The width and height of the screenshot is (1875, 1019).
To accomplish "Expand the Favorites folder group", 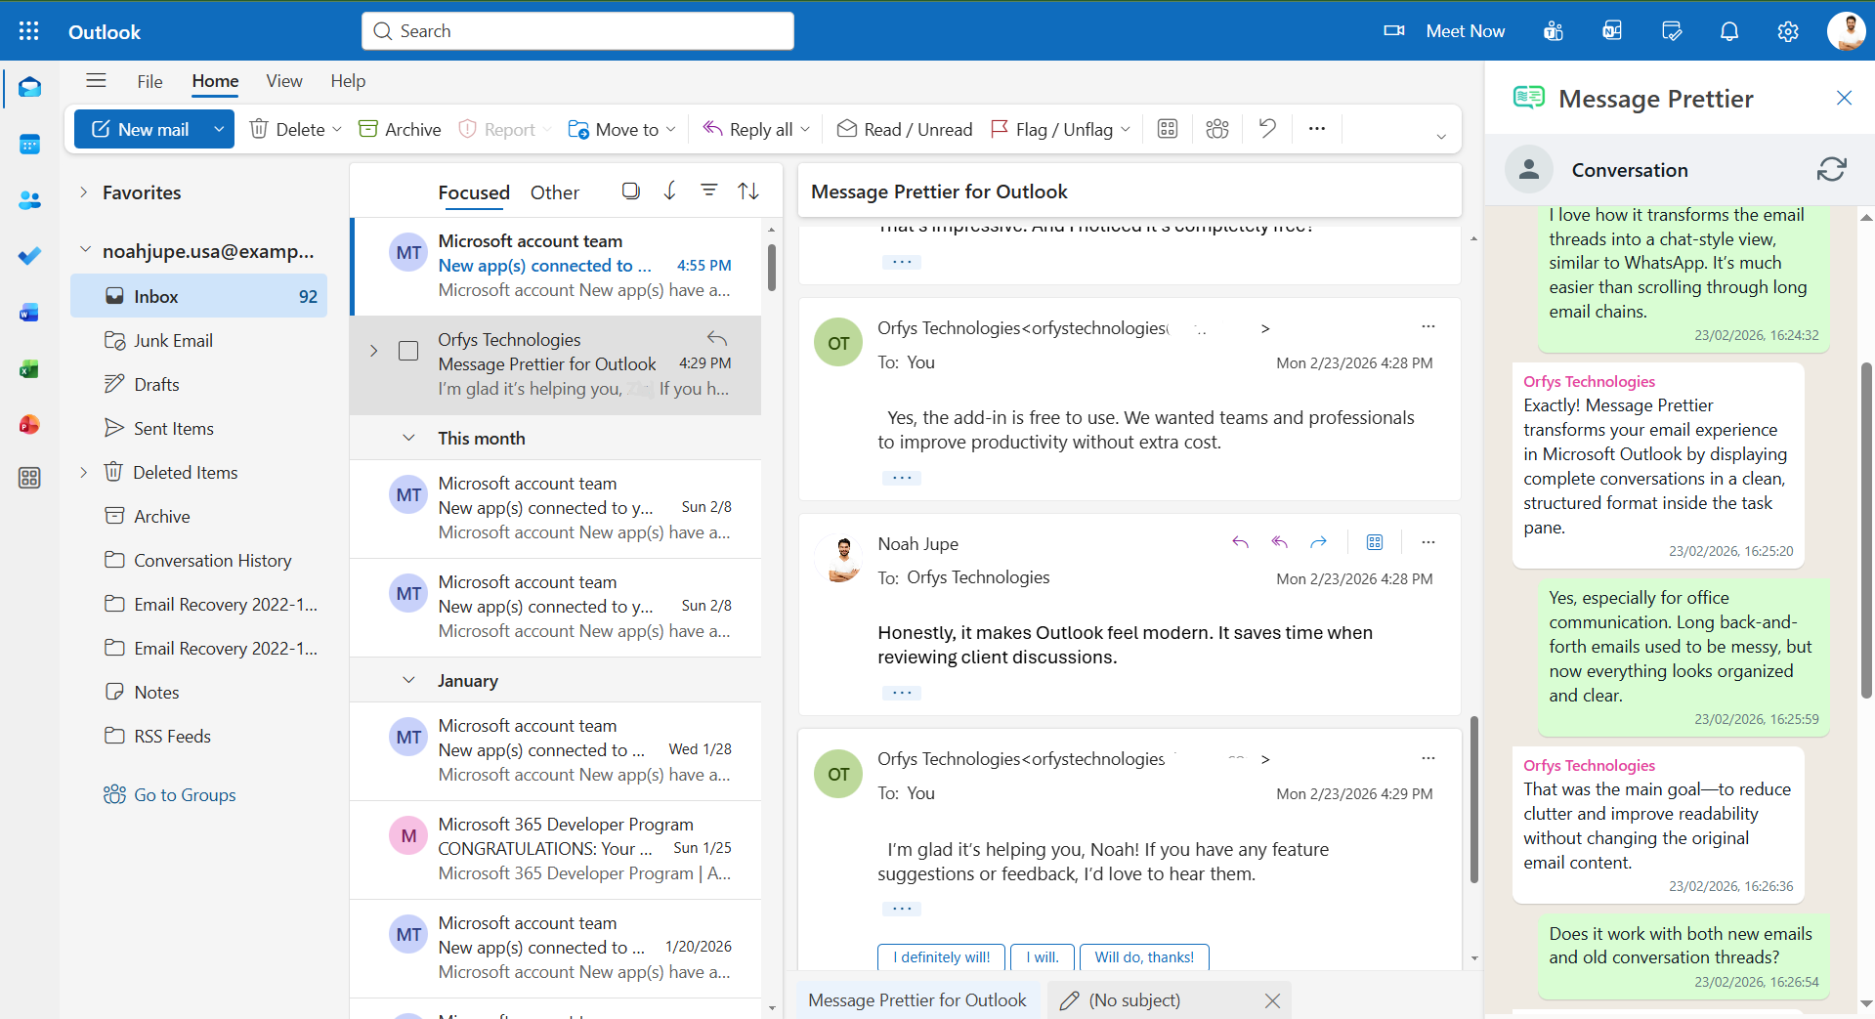I will click(x=84, y=192).
